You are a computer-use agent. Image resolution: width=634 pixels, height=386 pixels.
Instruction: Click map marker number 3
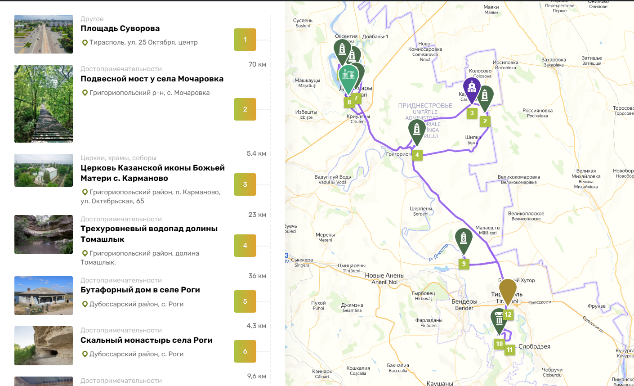tap(472, 113)
